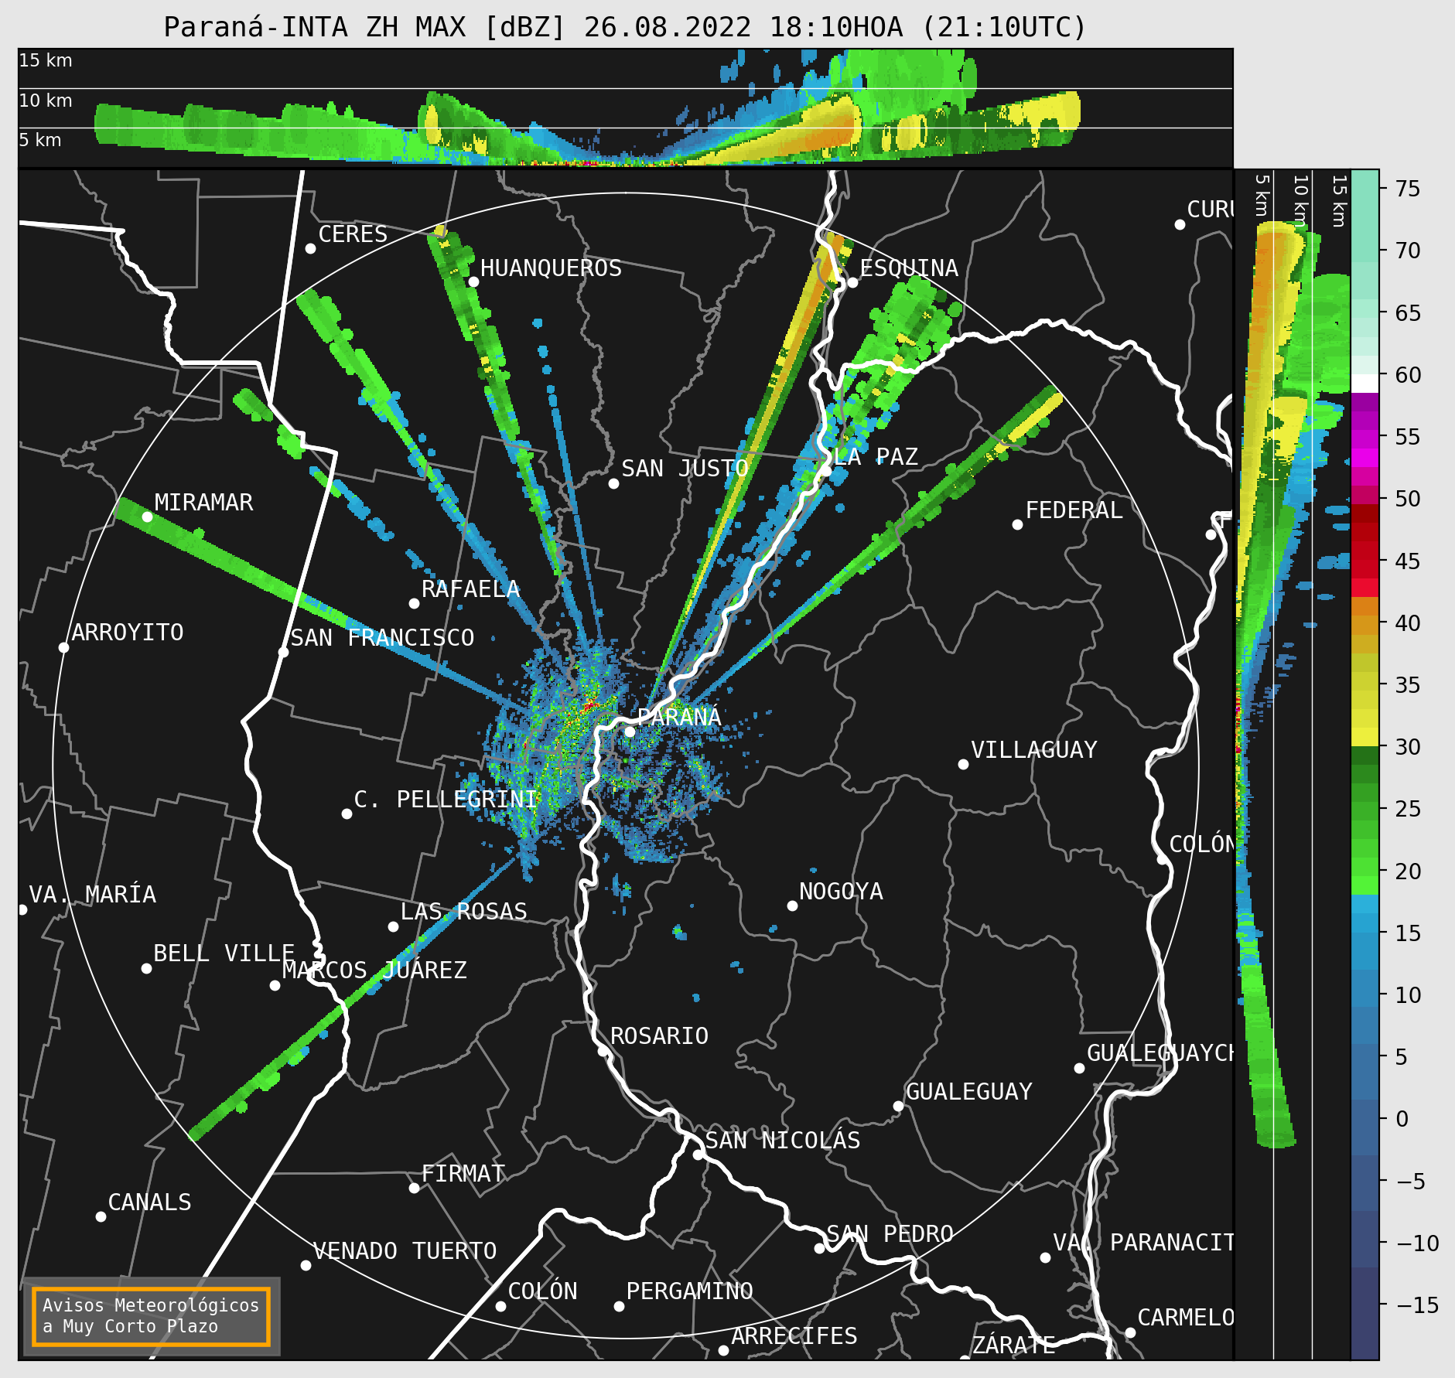The height and width of the screenshot is (1378, 1455).
Task: Click the FEDERAL city label
Action: (x=1074, y=510)
